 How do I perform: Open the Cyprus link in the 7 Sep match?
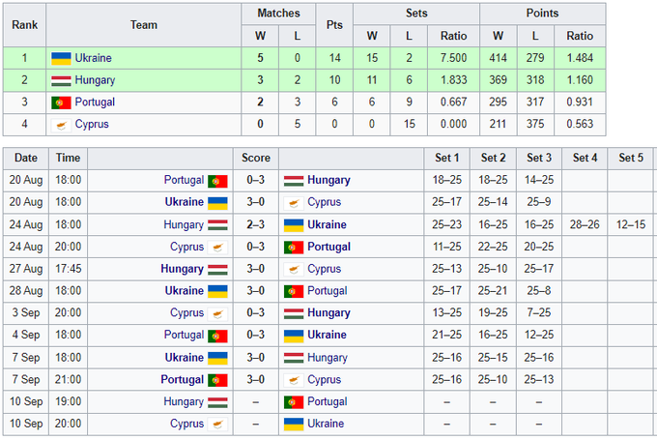click(x=324, y=380)
